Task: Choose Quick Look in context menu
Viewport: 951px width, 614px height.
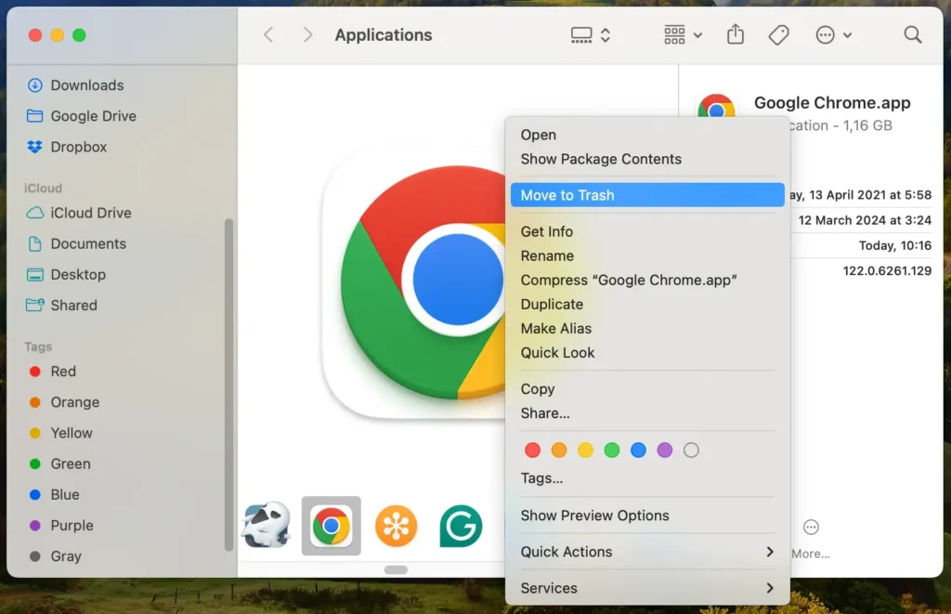Action: (647, 353)
